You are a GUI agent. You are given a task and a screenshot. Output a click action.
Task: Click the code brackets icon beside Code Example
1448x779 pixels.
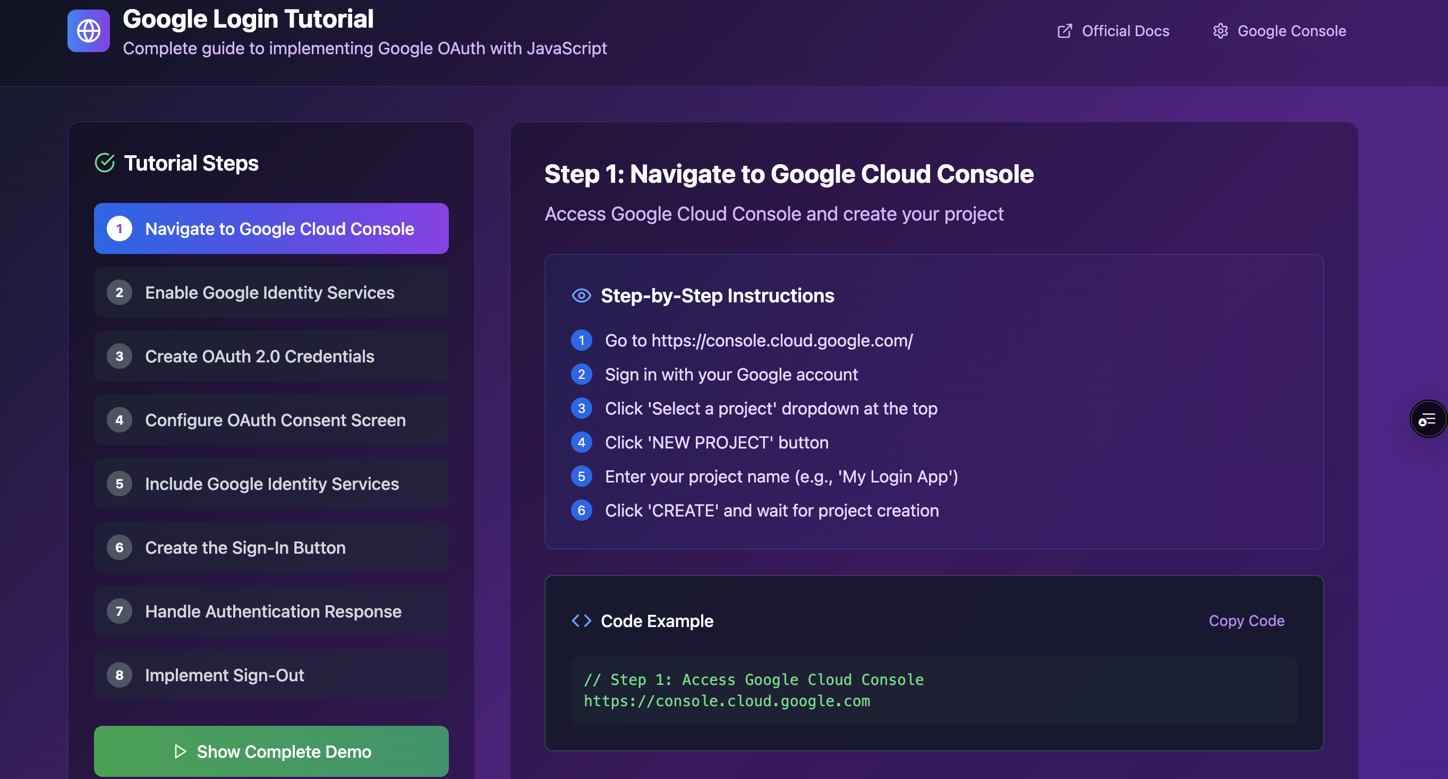[581, 621]
